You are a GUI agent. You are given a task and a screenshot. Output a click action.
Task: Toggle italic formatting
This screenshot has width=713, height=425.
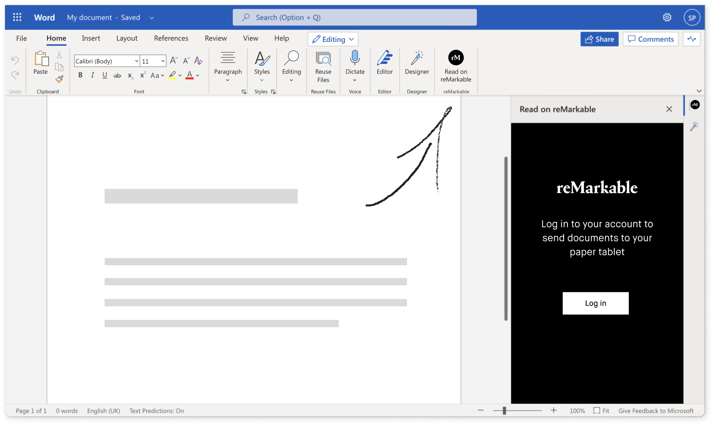tap(92, 75)
